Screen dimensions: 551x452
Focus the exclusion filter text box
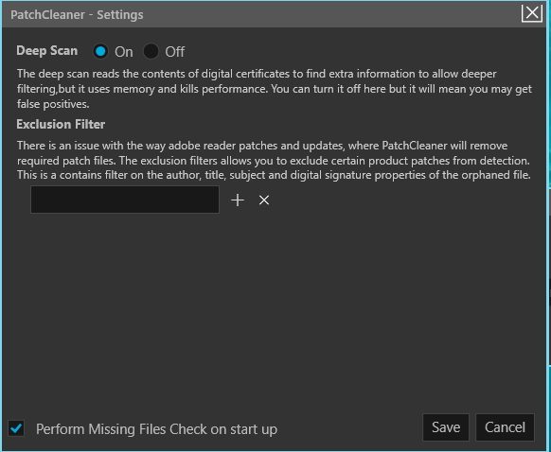(x=125, y=200)
